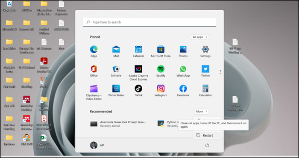The width and height of the screenshot is (299, 158).
Task: Select the Mendeley Desktop shortcut
Action: [x=26, y=104]
